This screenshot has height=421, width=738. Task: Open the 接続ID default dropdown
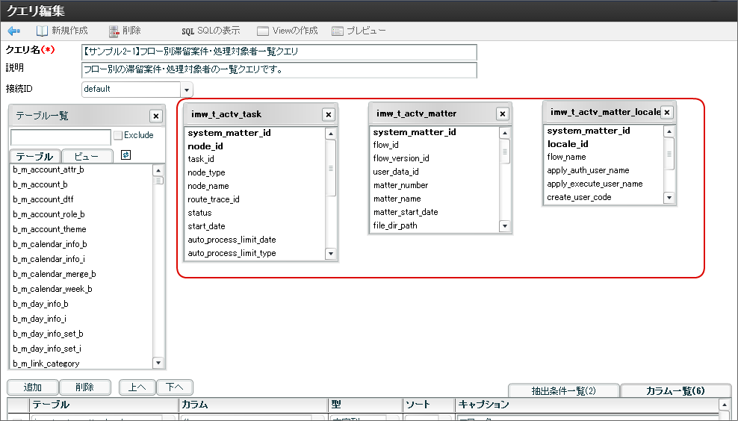click(187, 90)
